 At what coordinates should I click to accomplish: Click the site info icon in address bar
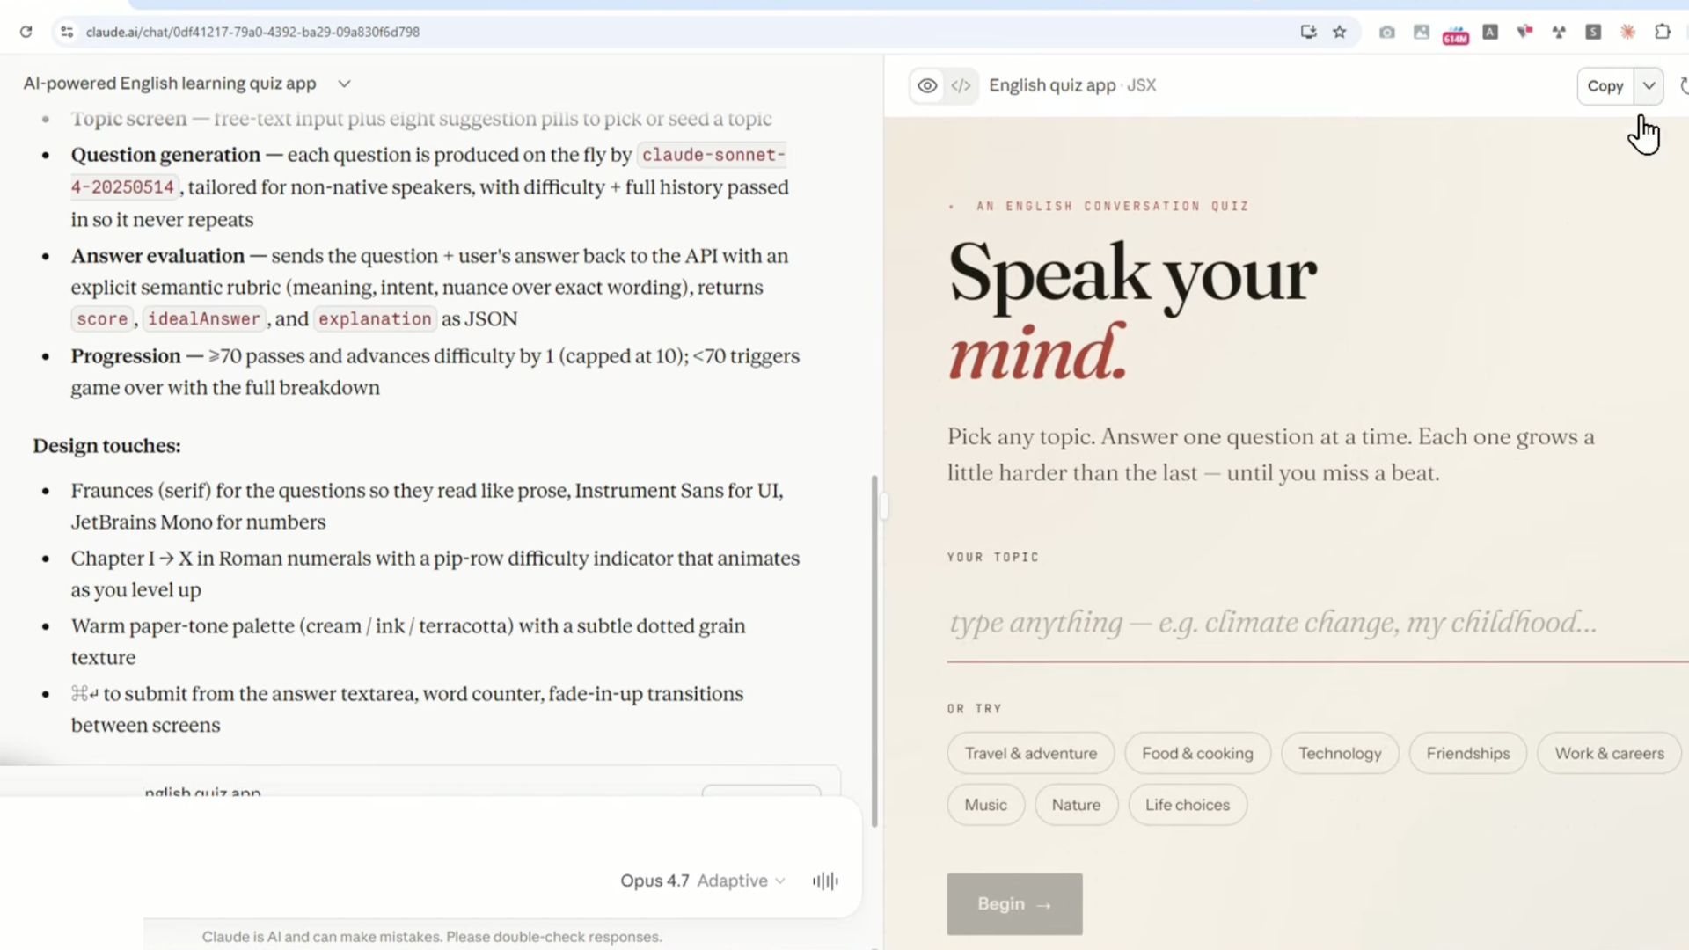pyautogui.click(x=66, y=32)
